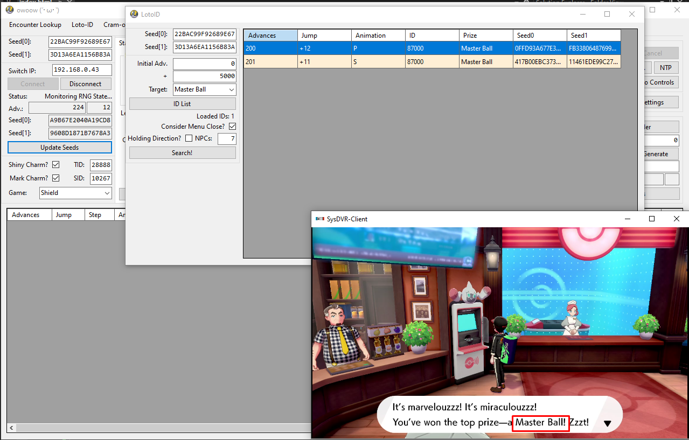Sort by Jump column header in LotoID
The height and width of the screenshot is (440, 689).
pos(324,36)
